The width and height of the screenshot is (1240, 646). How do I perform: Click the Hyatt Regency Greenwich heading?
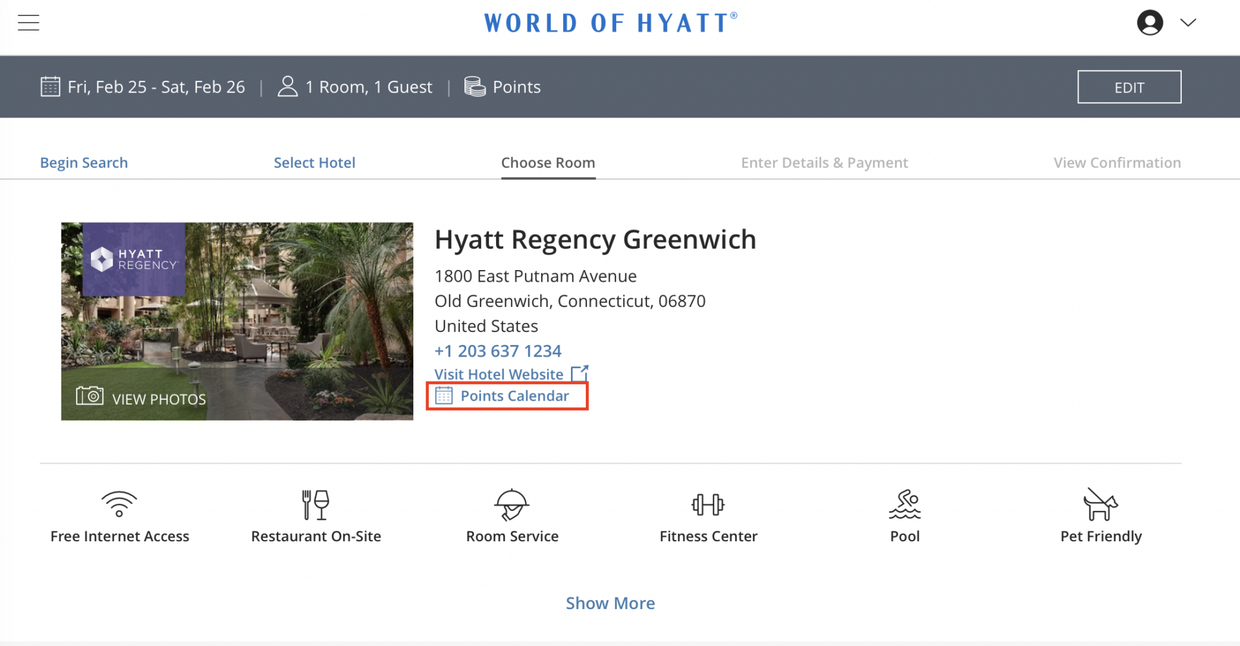point(595,240)
